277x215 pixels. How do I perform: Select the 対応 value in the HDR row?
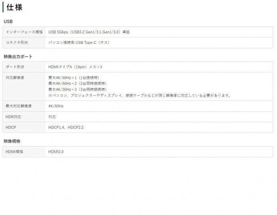click(52, 117)
